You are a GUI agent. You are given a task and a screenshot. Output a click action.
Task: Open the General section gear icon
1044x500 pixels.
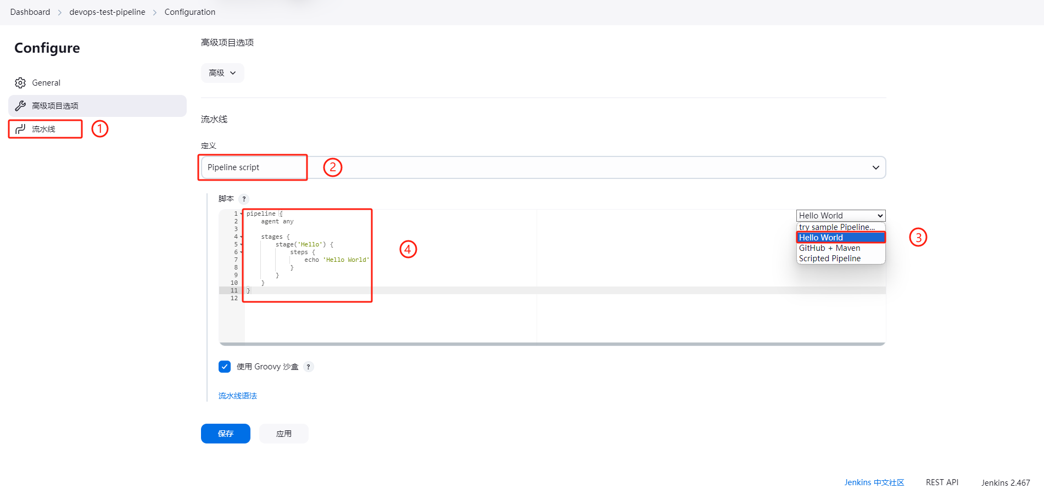(20, 83)
